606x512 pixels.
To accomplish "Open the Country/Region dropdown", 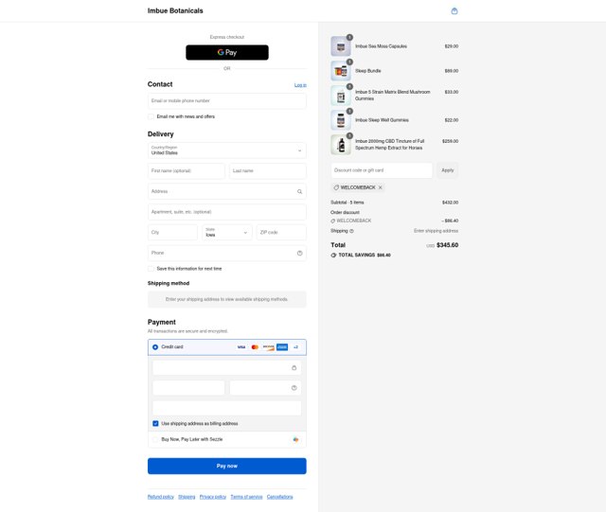I will click(x=227, y=150).
